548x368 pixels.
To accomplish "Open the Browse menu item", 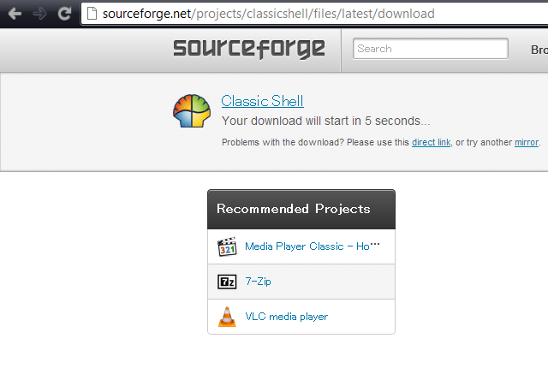I will tap(539, 49).
